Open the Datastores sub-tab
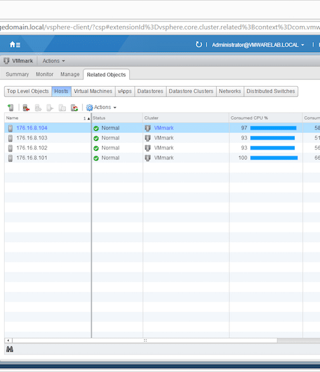 tap(150, 91)
